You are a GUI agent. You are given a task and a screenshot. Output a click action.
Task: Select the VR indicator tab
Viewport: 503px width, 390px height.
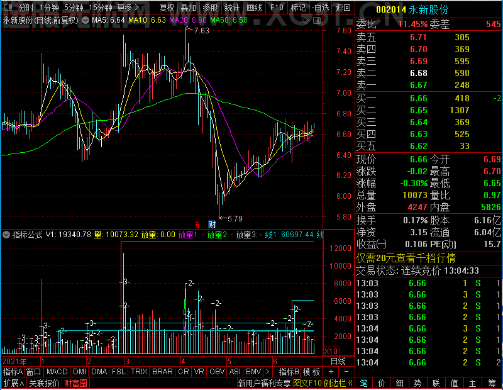(199, 372)
